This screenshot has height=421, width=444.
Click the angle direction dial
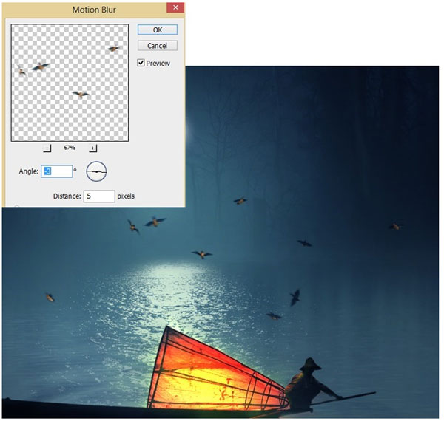coord(96,171)
